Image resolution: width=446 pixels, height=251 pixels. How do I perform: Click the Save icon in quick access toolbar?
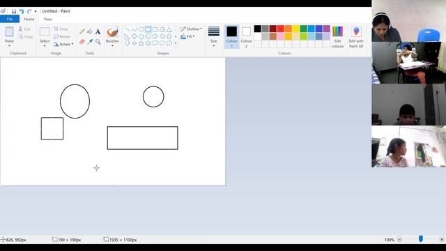14,11
